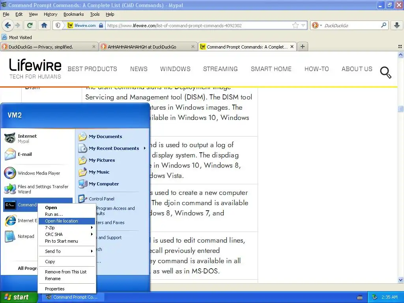The height and width of the screenshot is (303, 404).
Task: Open E-mail from the Start menu
Action: pos(38,154)
